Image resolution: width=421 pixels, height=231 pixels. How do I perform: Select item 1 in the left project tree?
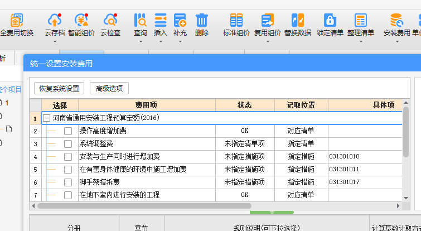[x=7, y=103]
